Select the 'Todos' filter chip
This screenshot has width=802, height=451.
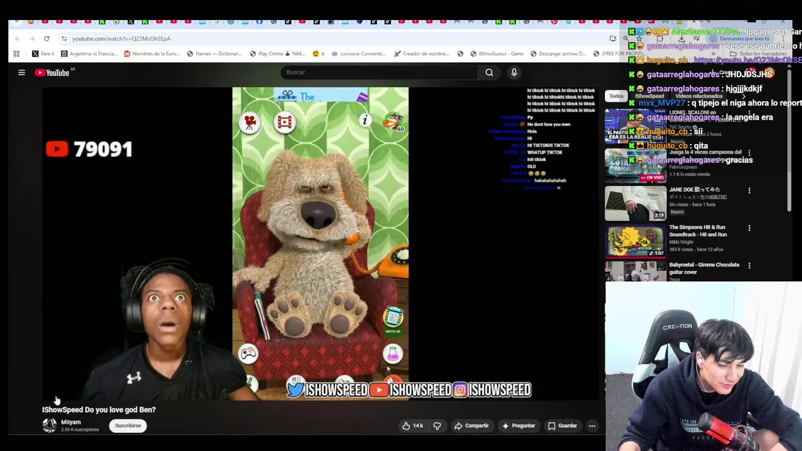617,96
